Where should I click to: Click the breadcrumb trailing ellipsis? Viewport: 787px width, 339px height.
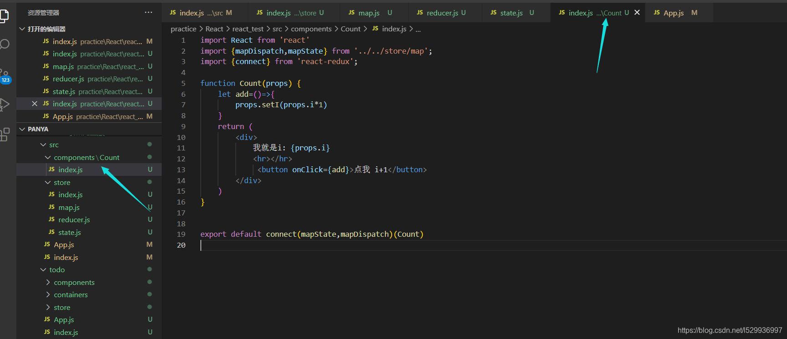418,29
